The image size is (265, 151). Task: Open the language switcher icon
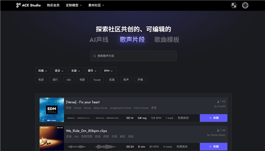(x=234, y=5)
